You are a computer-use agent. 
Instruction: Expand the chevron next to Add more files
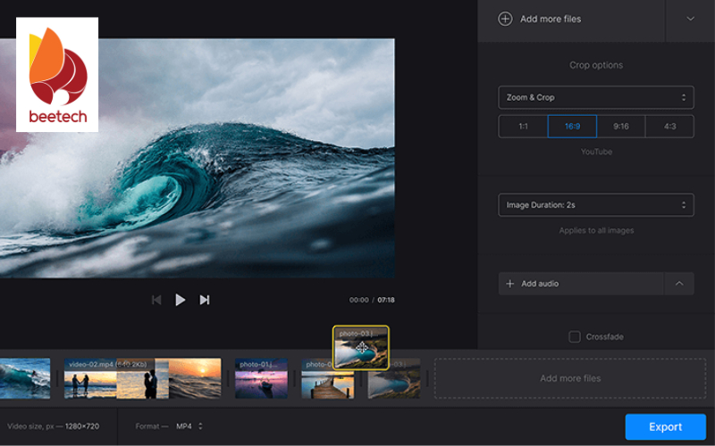[x=690, y=19]
